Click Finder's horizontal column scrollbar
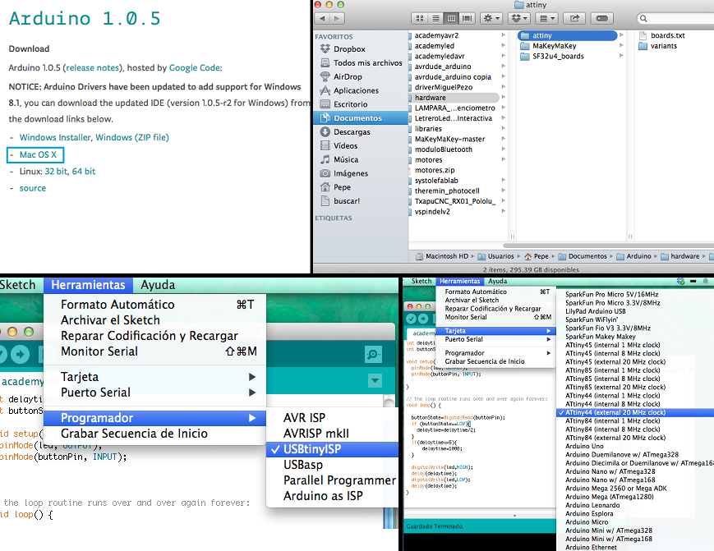 point(608,246)
